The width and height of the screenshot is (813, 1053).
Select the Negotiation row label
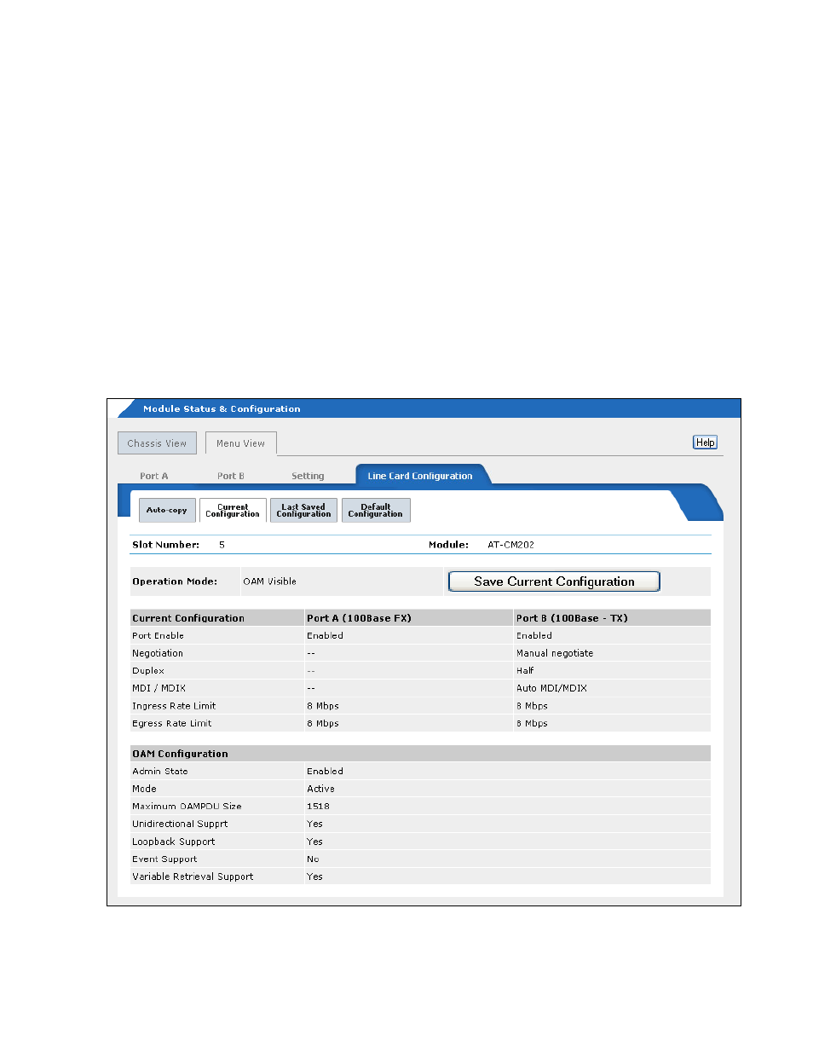click(158, 653)
